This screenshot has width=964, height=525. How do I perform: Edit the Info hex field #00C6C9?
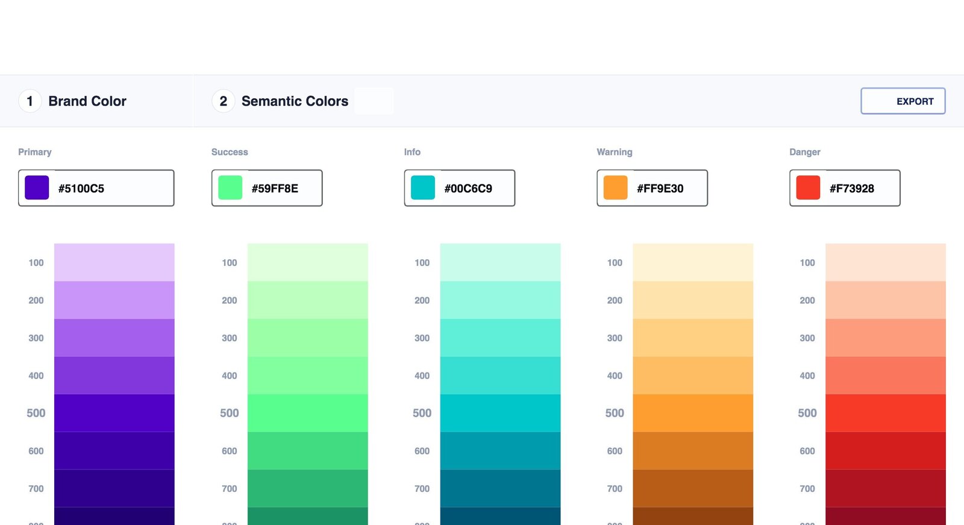(x=460, y=188)
